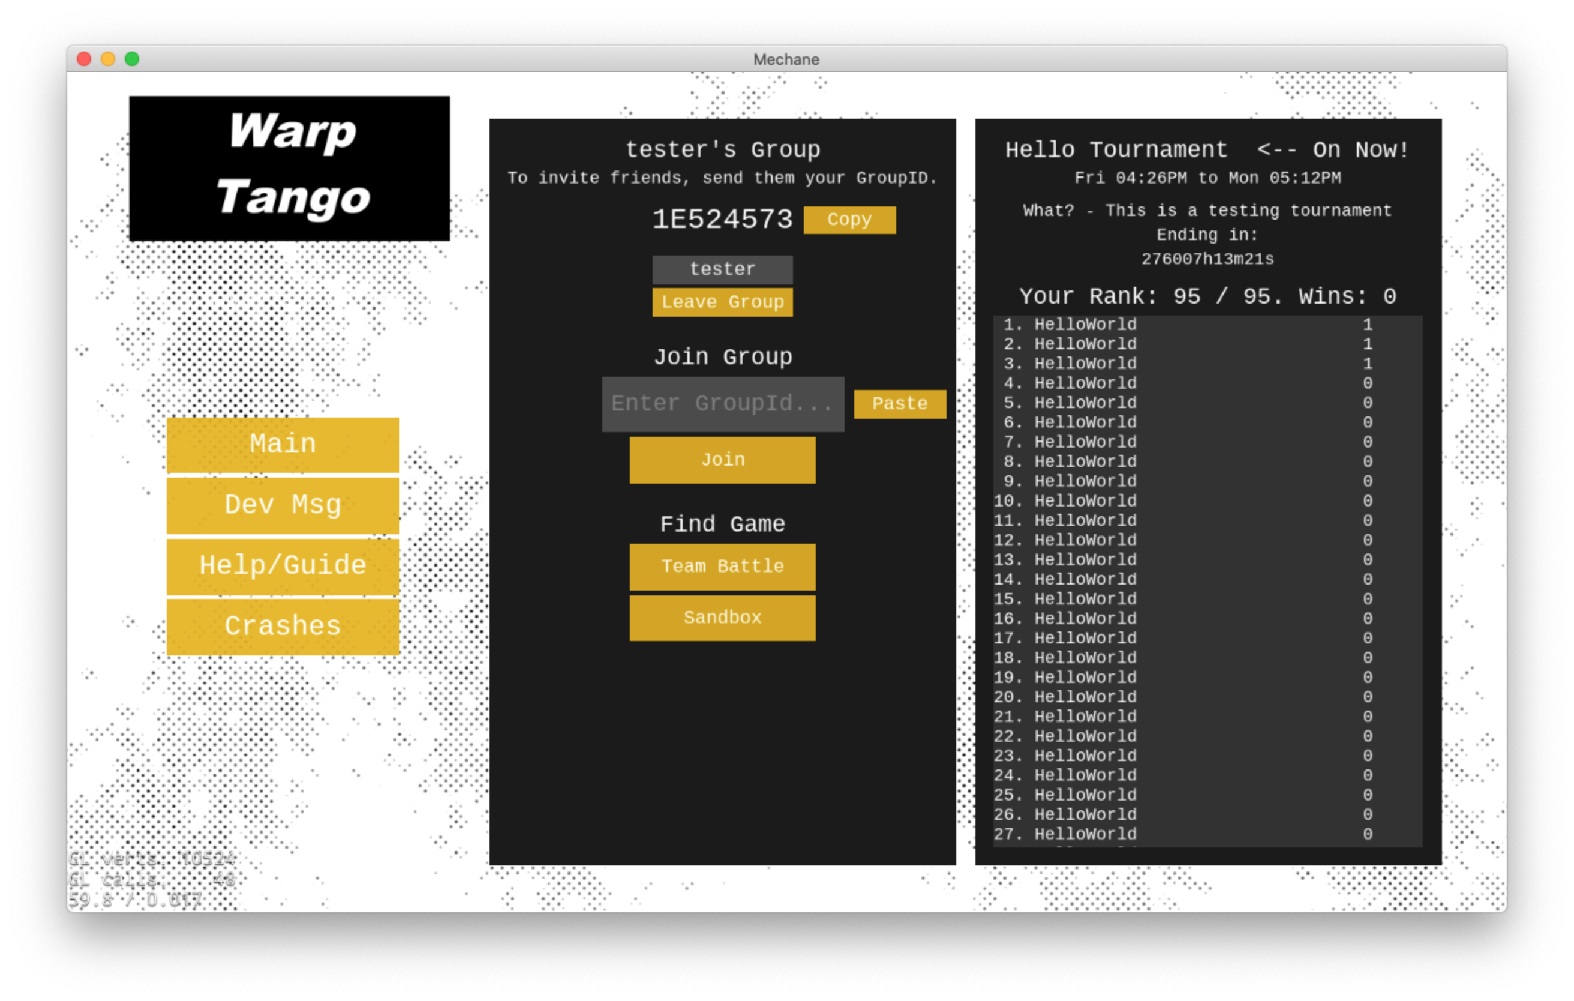Click the Leave Group button
This screenshot has width=1574, height=1001.
[722, 302]
